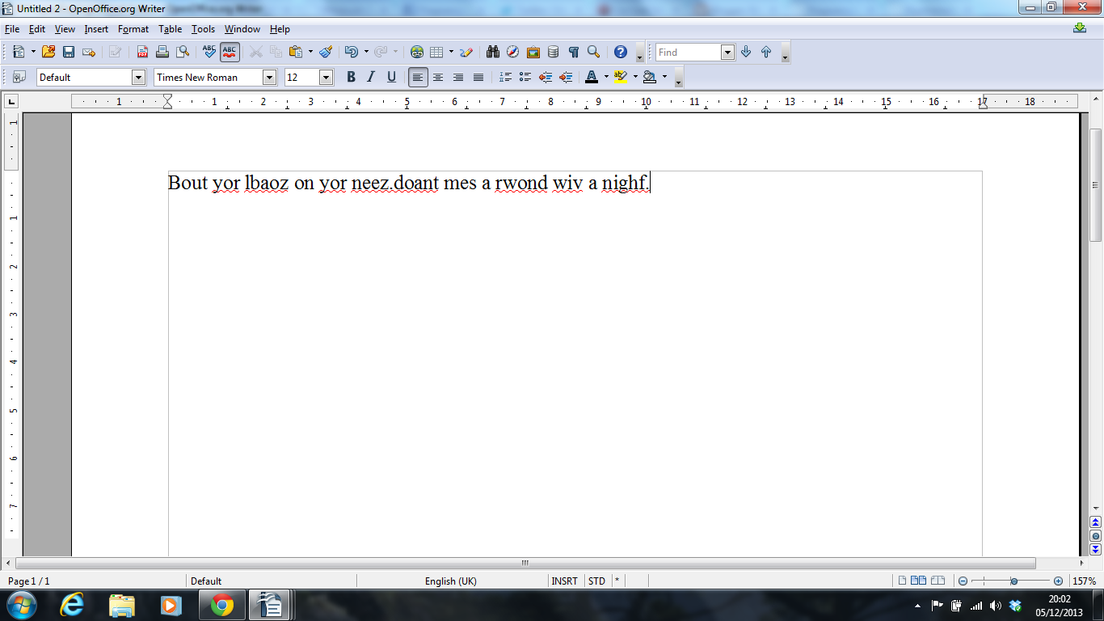Viewport: 1104px width, 621px height.
Task: Click INSRT mode in status bar
Action: pyautogui.click(x=564, y=581)
